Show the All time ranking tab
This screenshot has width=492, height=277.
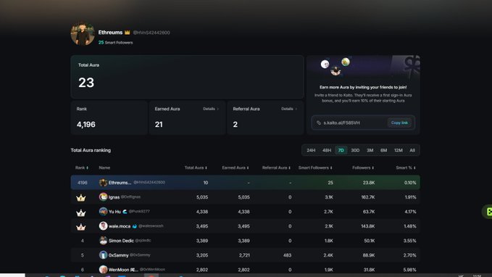tap(412, 150)
